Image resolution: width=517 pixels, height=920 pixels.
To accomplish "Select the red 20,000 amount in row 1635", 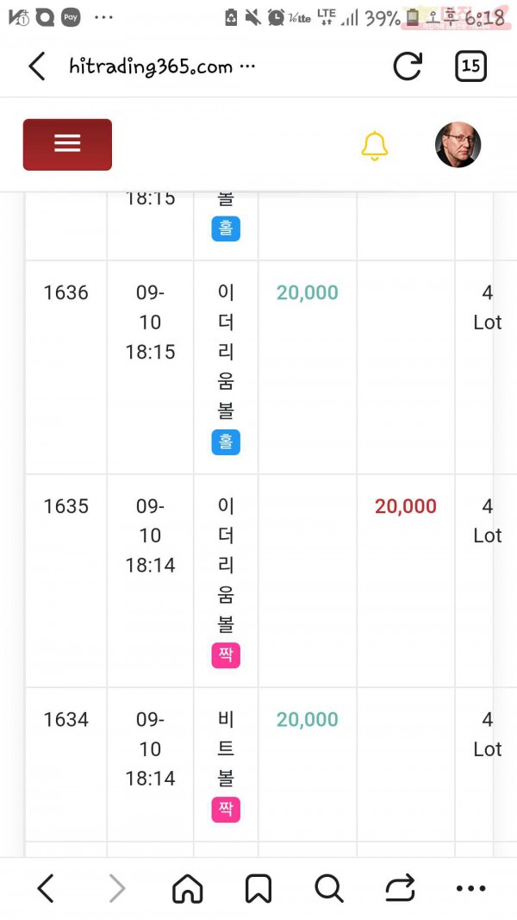I will [406, 506].
